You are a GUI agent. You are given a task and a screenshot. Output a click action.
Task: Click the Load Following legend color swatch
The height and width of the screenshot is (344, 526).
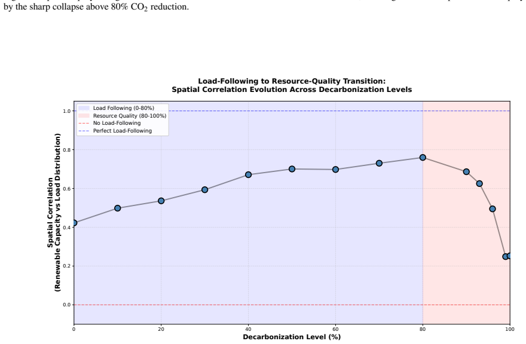(84, 108)
